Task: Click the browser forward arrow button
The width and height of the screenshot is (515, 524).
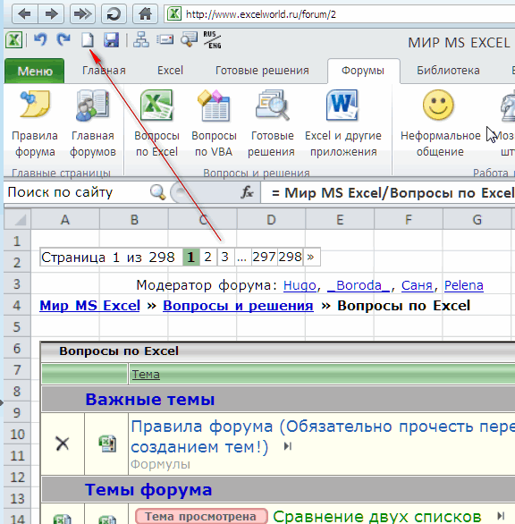Action: [x=51, y=14]
